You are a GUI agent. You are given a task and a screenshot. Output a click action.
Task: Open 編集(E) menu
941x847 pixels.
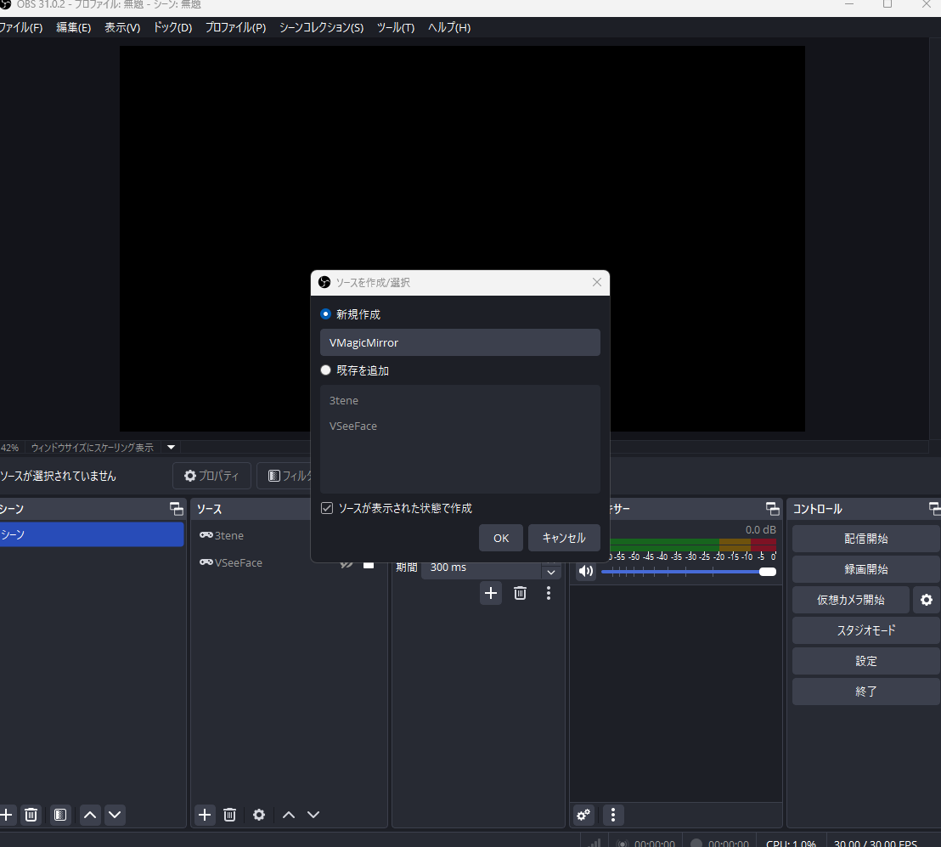coord(73,28)
